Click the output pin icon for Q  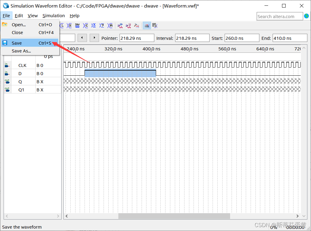click(7, 81)
